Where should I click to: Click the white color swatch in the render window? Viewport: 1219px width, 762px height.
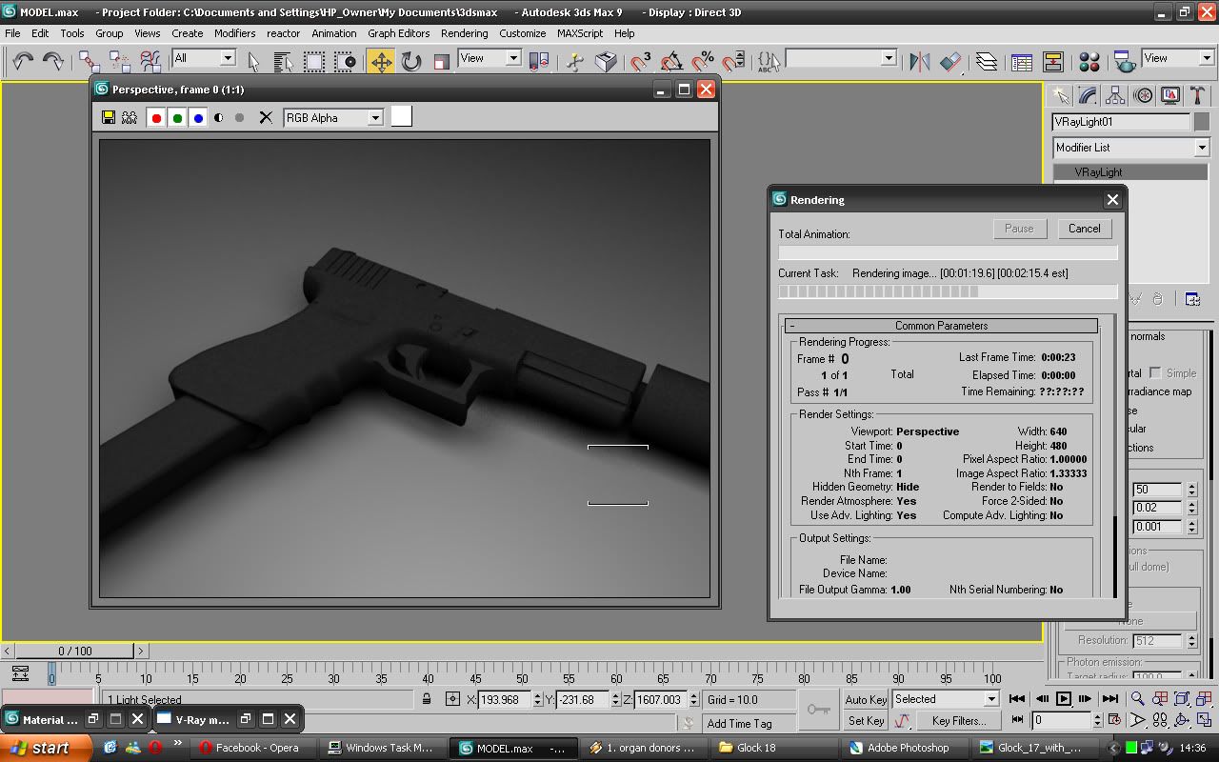coord(401,116)
